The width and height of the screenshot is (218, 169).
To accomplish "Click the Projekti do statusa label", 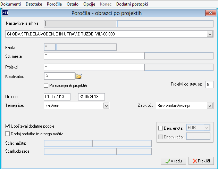I will coord(186,84).
